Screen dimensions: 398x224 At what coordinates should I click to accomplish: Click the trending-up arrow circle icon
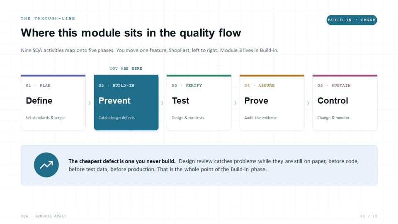(46, 165)
